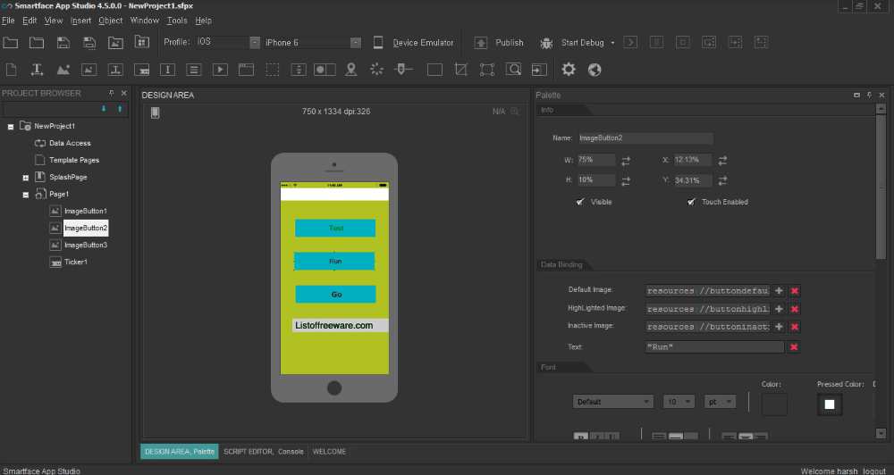Open the Insert menu

pos(80,21)
